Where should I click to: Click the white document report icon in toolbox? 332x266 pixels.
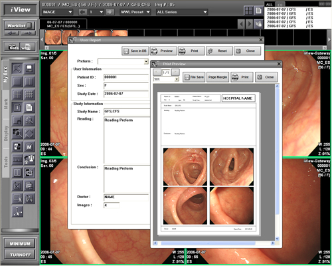click(x=29, y=108)
